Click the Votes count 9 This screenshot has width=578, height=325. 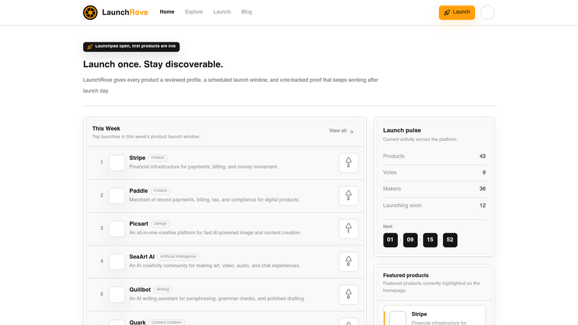coord(484,173)
